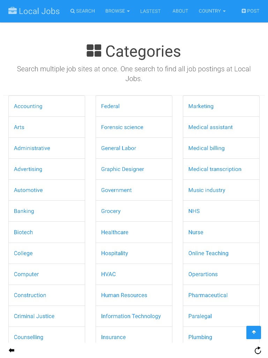Viewport: 268px width, 358px height.
Task: Open the Human Resources category
Action: click(x=124, y=295)
